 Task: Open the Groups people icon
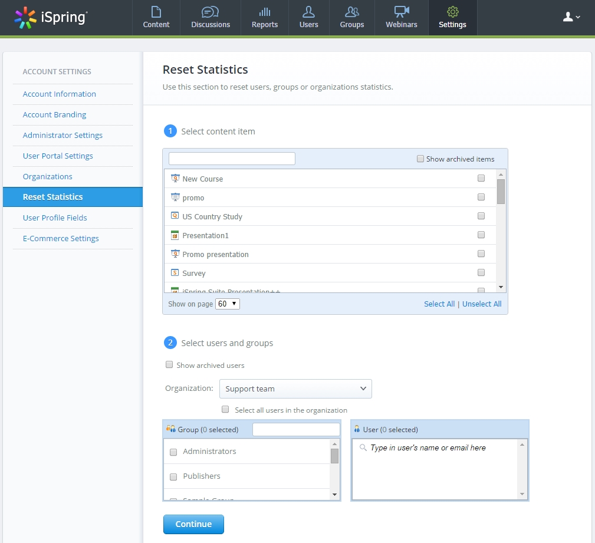[x=352, y=12]
